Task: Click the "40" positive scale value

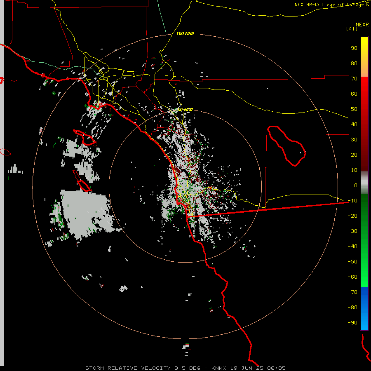Action: pos(354,124)
